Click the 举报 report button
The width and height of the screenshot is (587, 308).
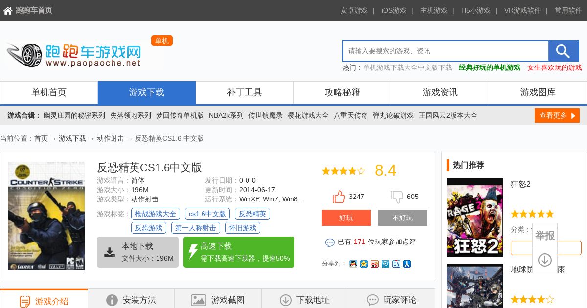545,236
